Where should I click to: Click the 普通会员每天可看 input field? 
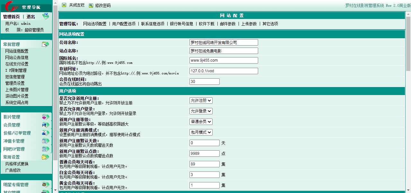[x=205, y=164]
